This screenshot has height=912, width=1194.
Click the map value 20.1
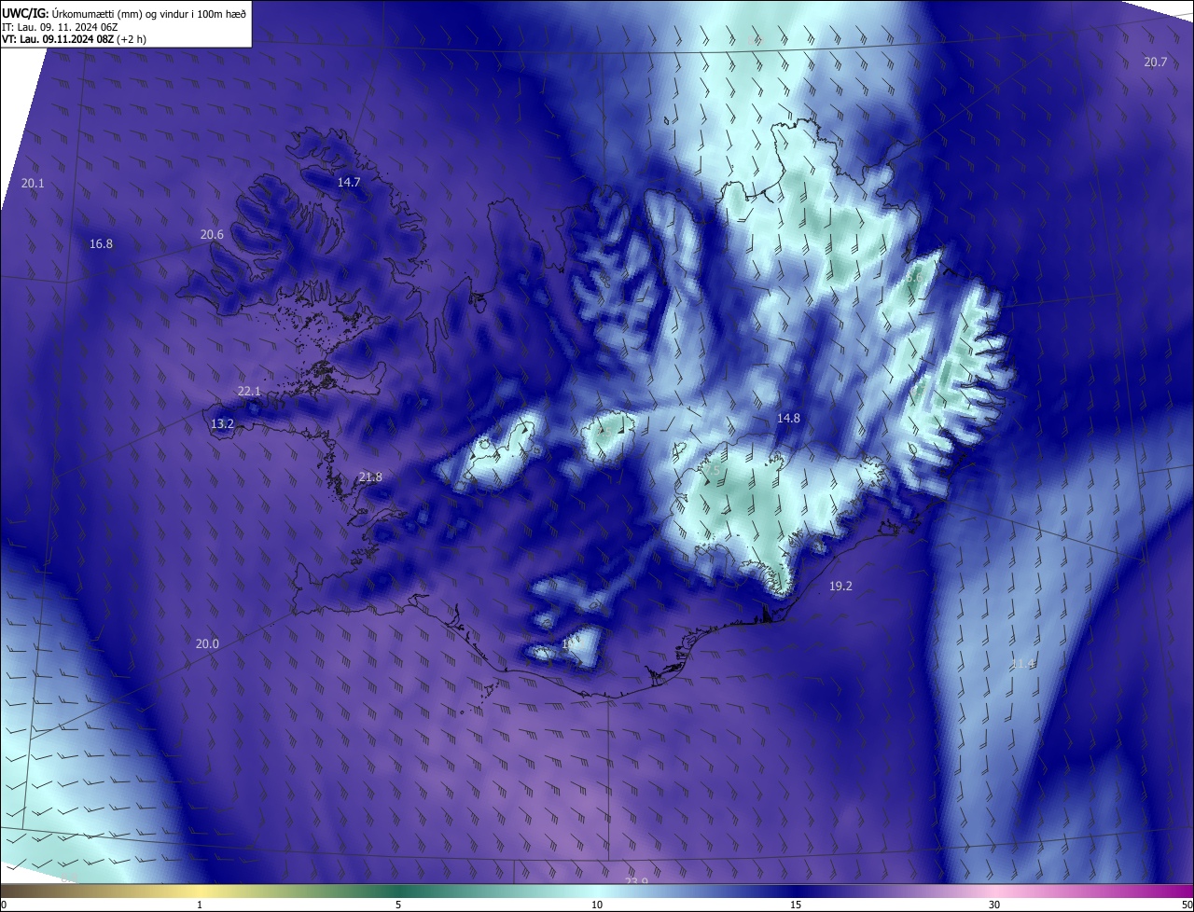33,184
